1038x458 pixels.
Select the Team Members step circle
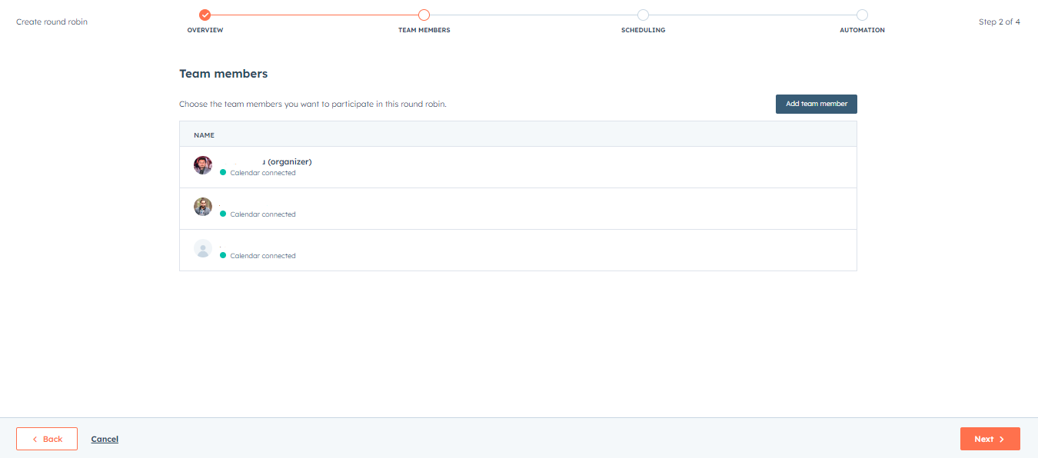pos(424,14)
